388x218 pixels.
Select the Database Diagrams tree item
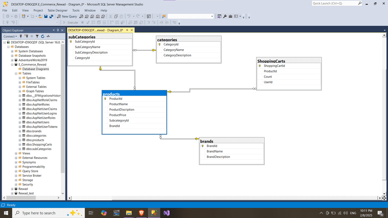click(36, 69)
